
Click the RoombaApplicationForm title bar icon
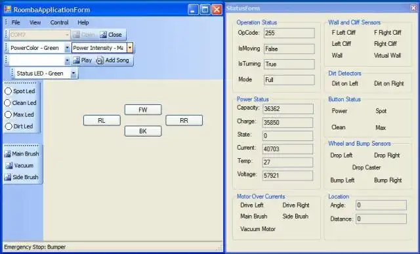tap(7, 10)
